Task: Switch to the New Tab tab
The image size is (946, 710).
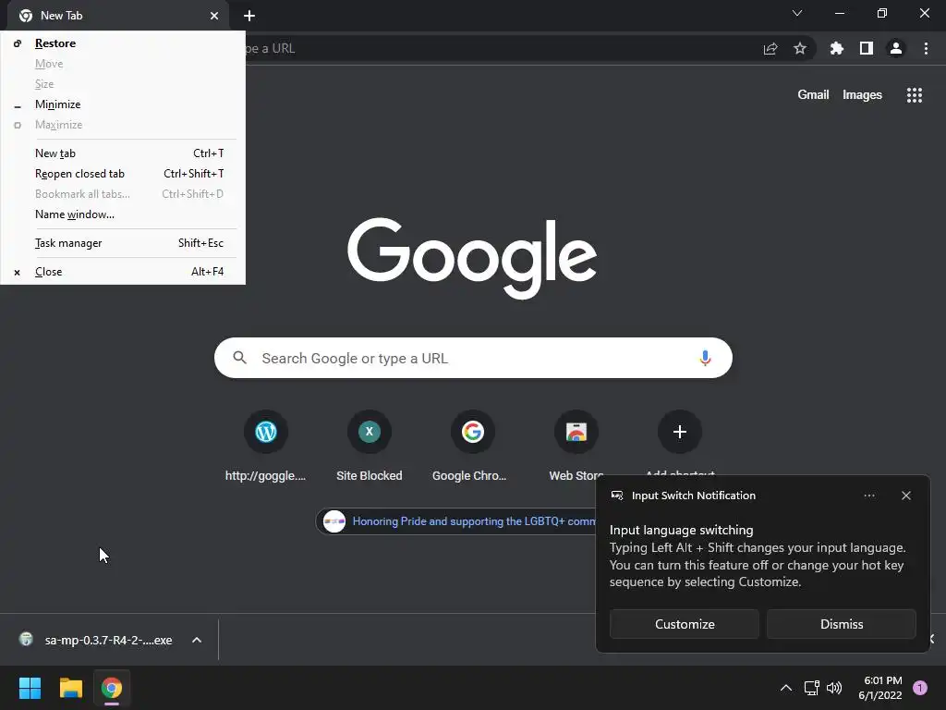Action: [115, 16]
